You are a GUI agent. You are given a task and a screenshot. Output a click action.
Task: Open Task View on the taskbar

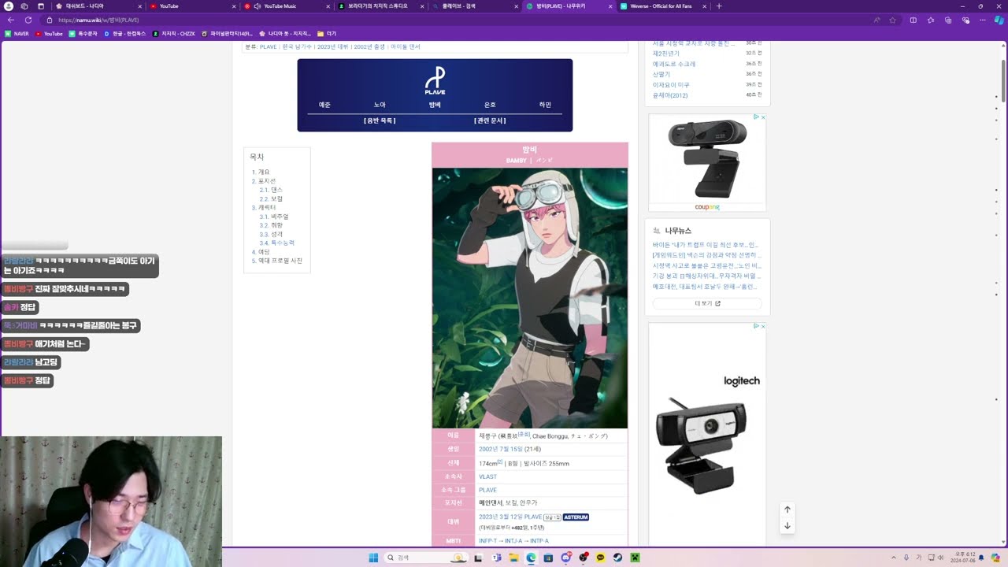pos(478,558)
